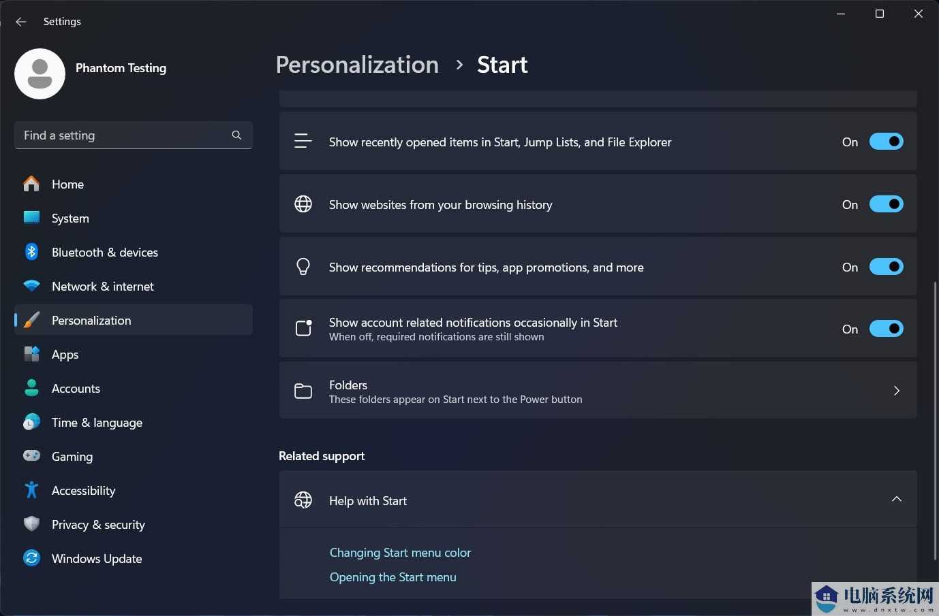Image resolution: width=939 pixels, height=616 pixels.
Task: Click the Accounts person icon in sidebar
Action: tap(31, 388)
